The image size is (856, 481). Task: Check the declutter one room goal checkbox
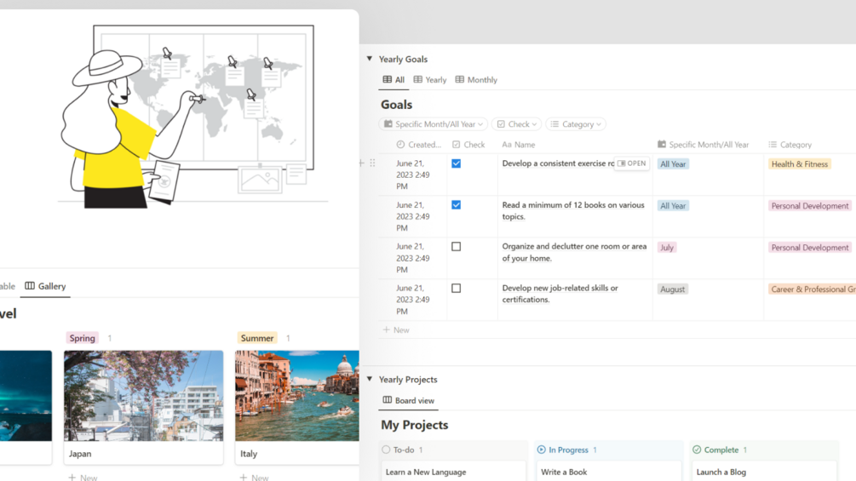456,247
